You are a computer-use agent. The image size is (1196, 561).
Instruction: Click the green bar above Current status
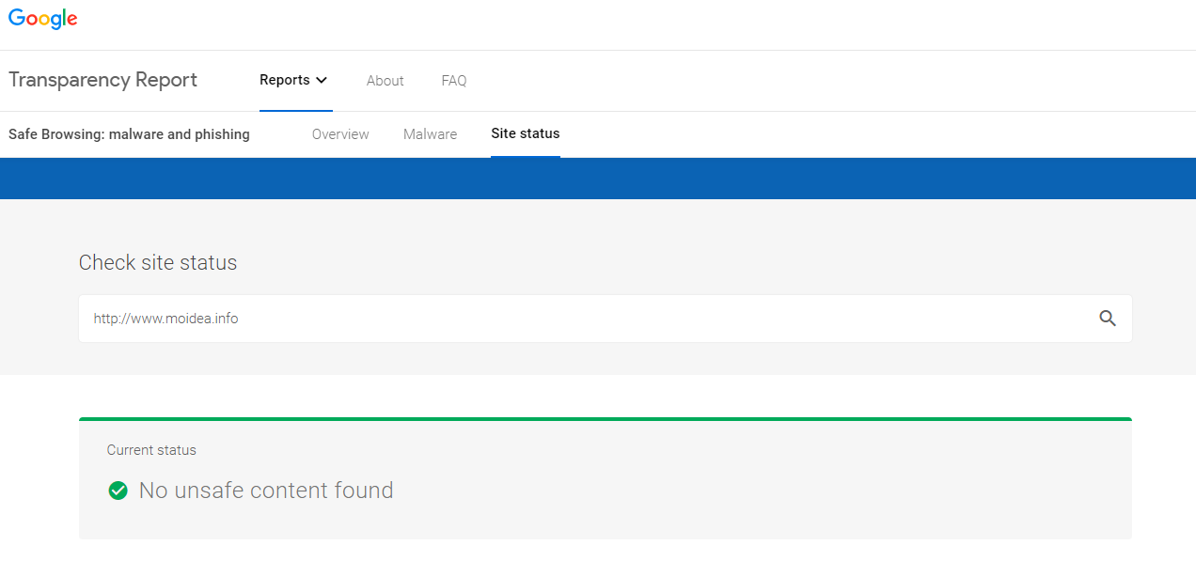tap(606, 419)
